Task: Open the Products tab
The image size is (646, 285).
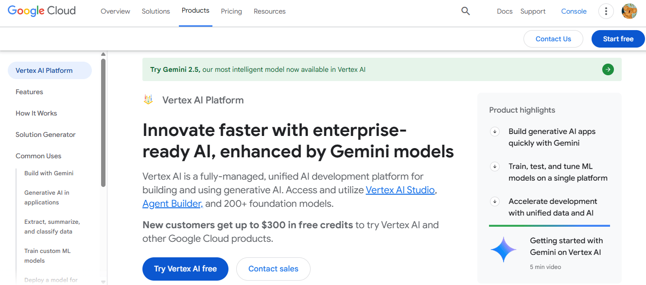Action: click(x=195, y=11)
